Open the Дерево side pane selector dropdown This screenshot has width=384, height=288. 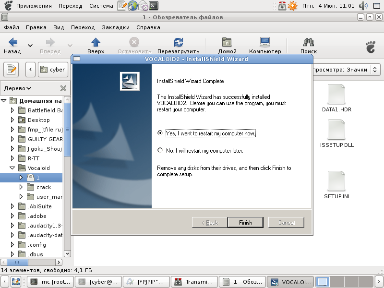pos(18,88)
